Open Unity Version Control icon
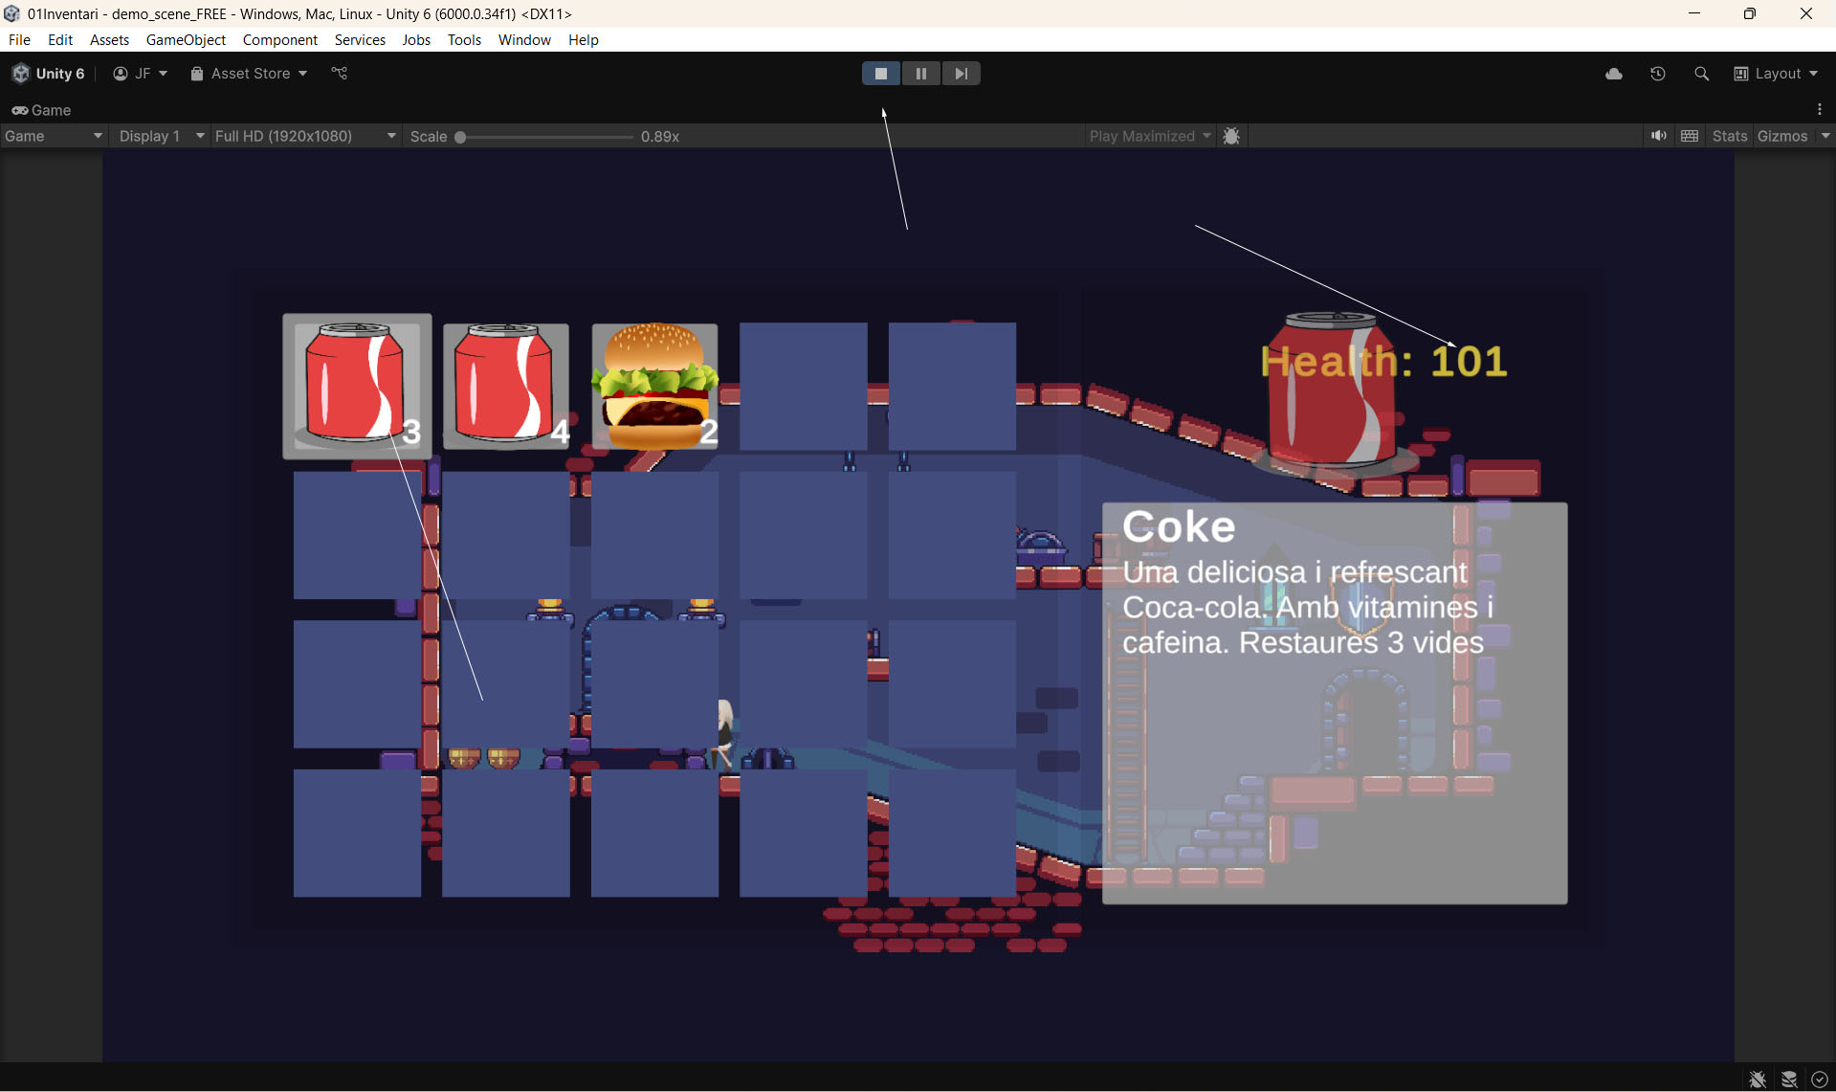This screenshot has width=1836, height=1092. pos(339,74)
